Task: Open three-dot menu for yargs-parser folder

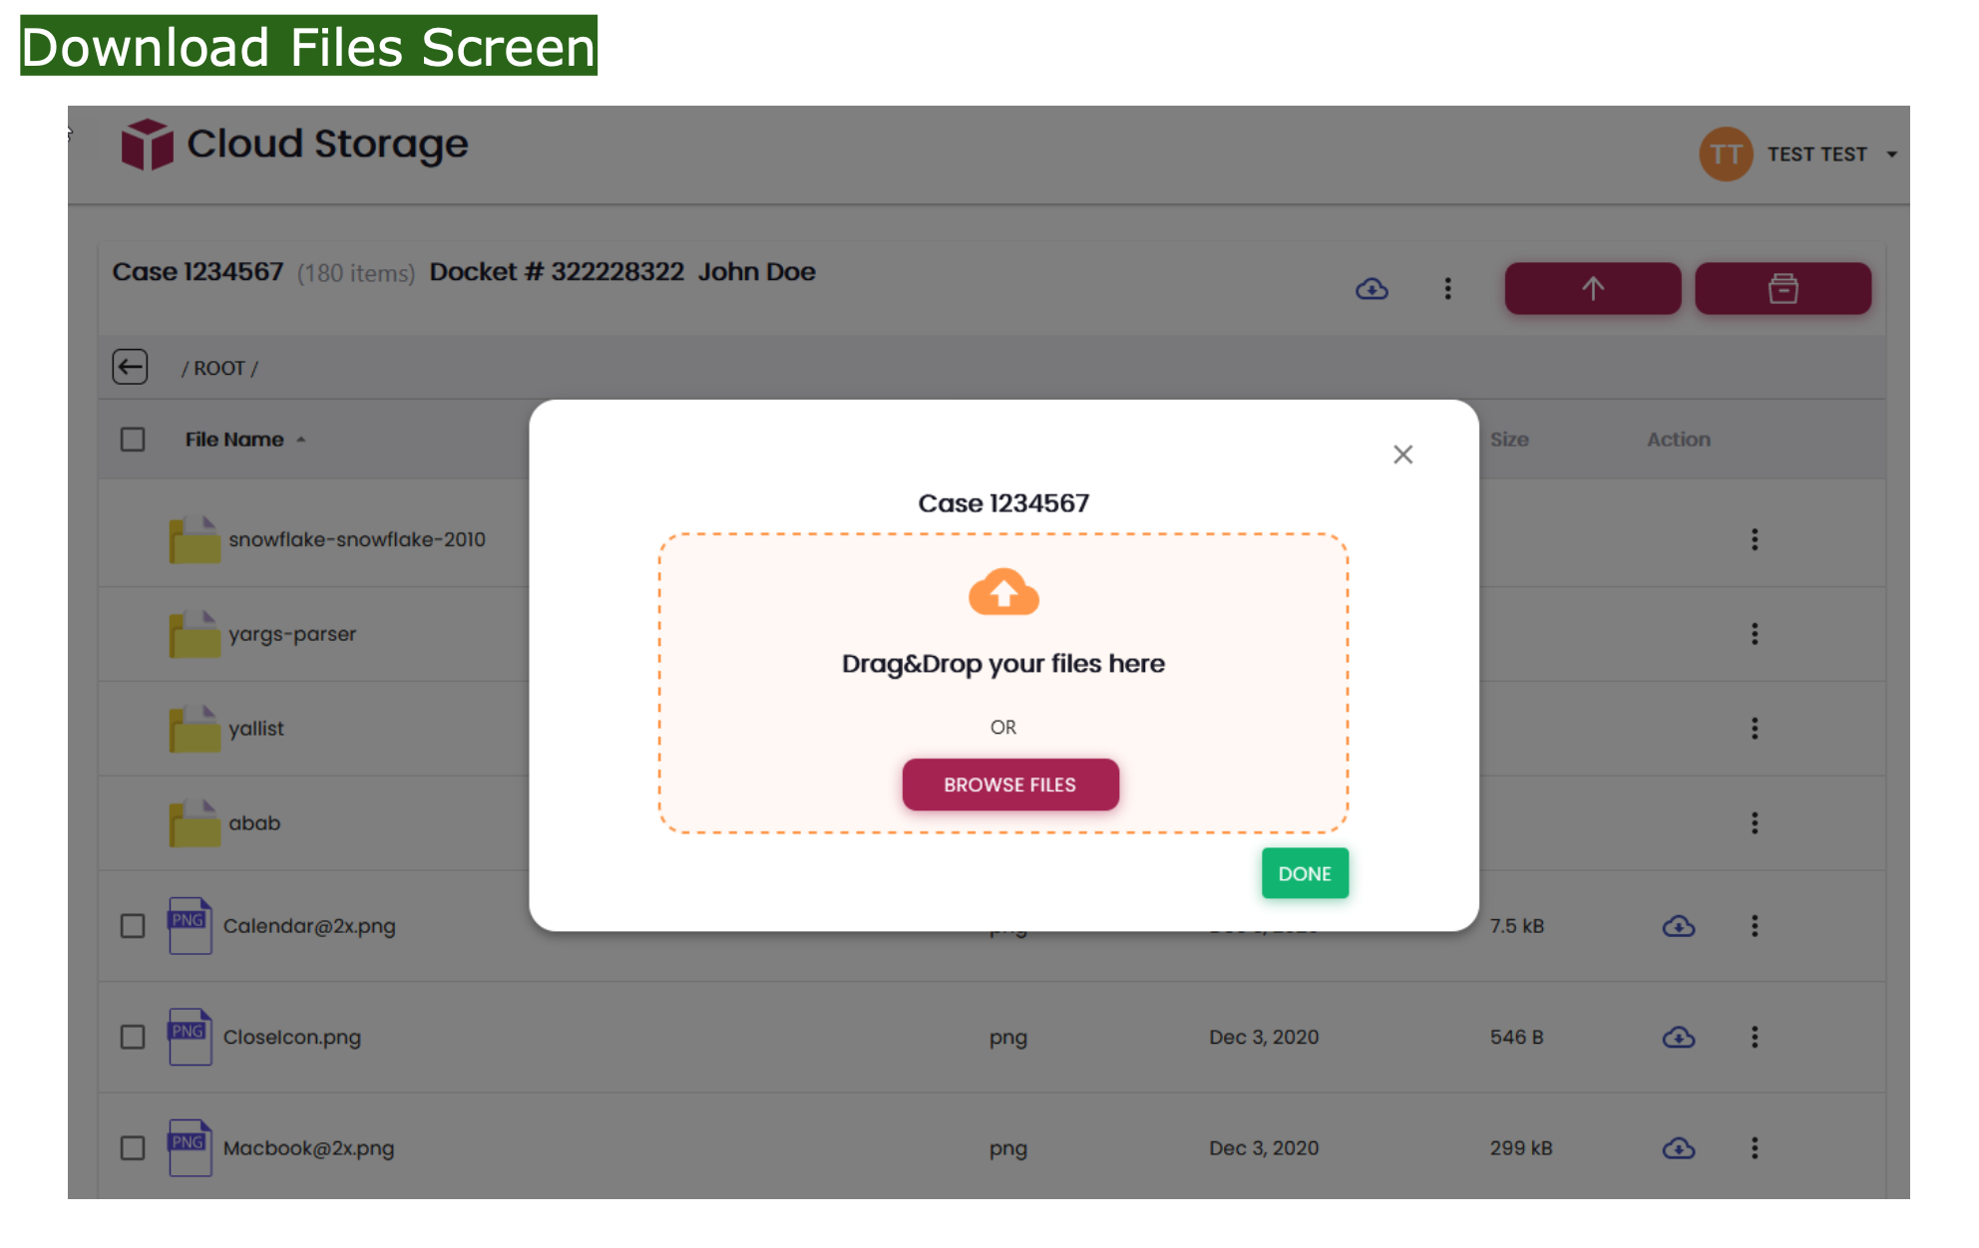Action: pyautogui.click(x=1755, y=634)
